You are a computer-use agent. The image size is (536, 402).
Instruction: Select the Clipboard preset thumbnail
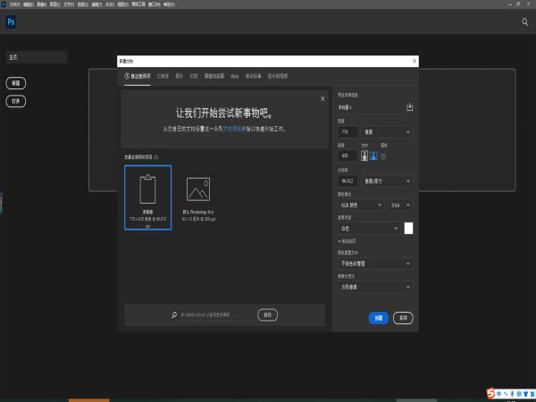click(148, 197)
